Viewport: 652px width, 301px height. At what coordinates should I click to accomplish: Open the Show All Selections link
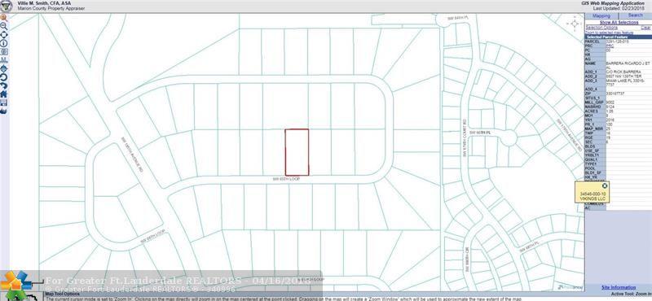[619, 23]
